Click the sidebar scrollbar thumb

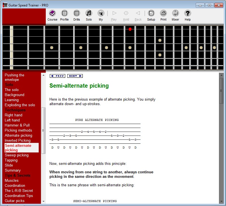coord(44,130)
